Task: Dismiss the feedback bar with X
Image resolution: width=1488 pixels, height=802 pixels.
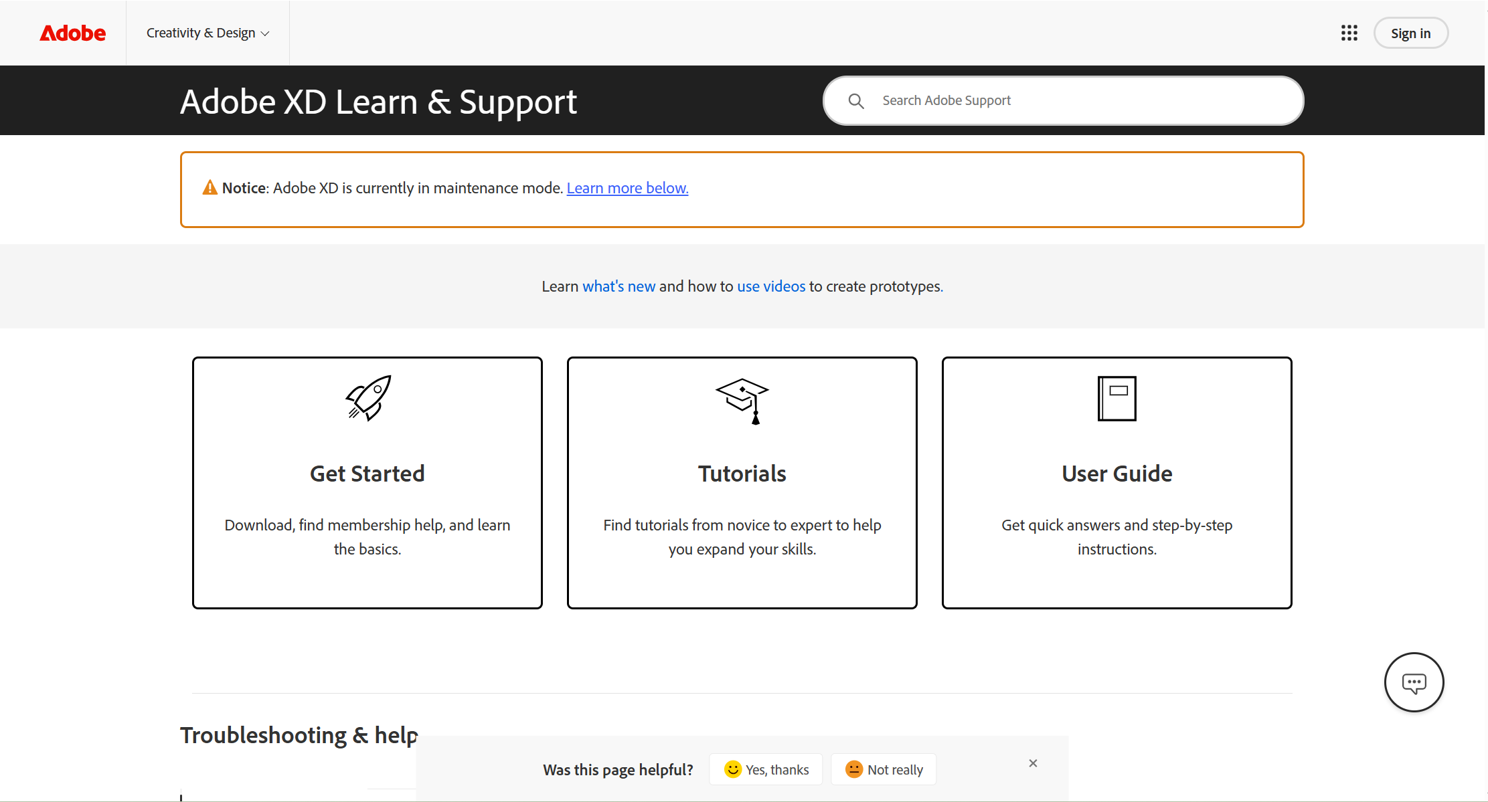Action: [x=1033, y=763]
